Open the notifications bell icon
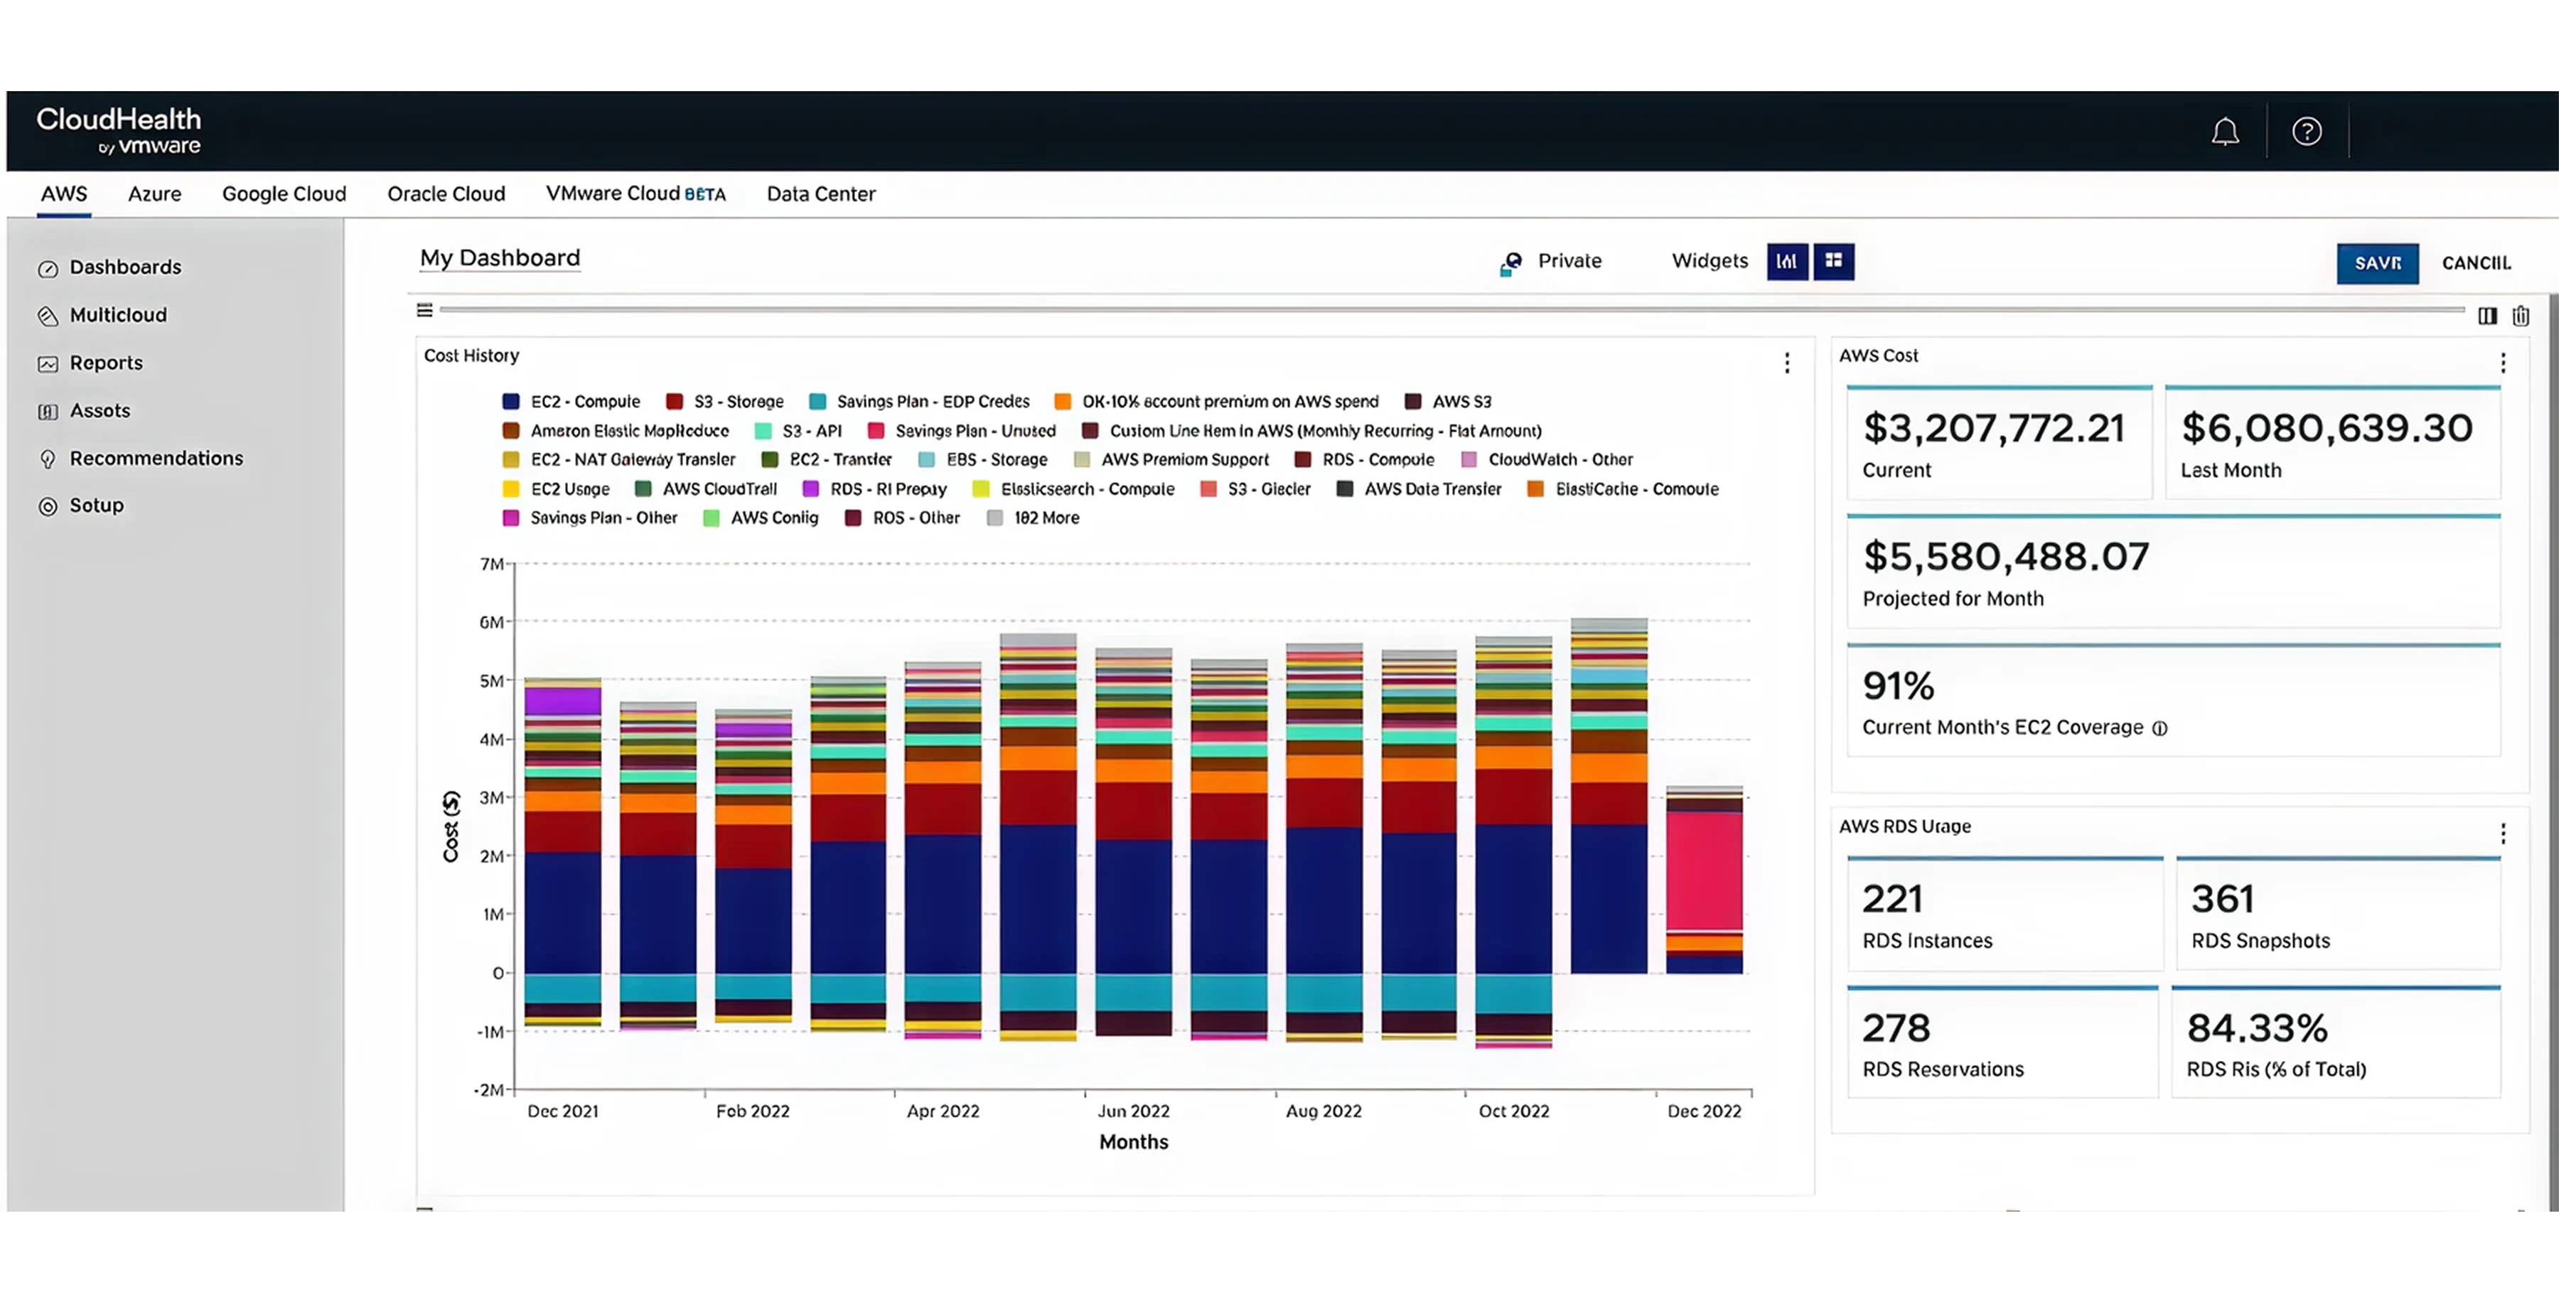 coord(2225,131)
